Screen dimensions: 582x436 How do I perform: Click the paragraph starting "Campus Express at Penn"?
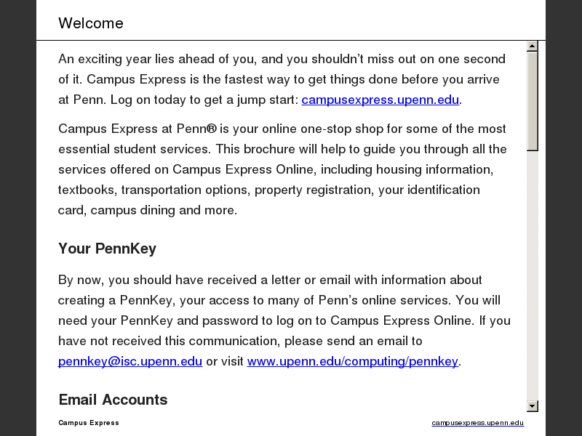coord(282,169)
